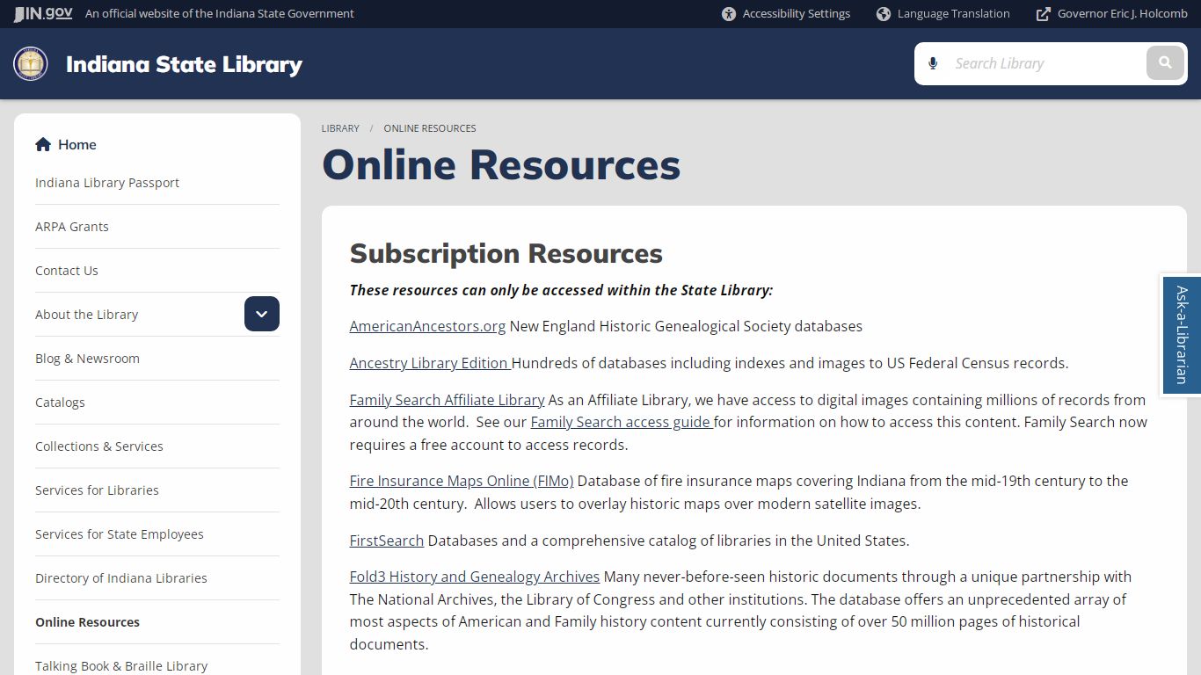Screen dimensions: 1201x675
Task: Select Online Resources in sidebar
Action: 88,622
